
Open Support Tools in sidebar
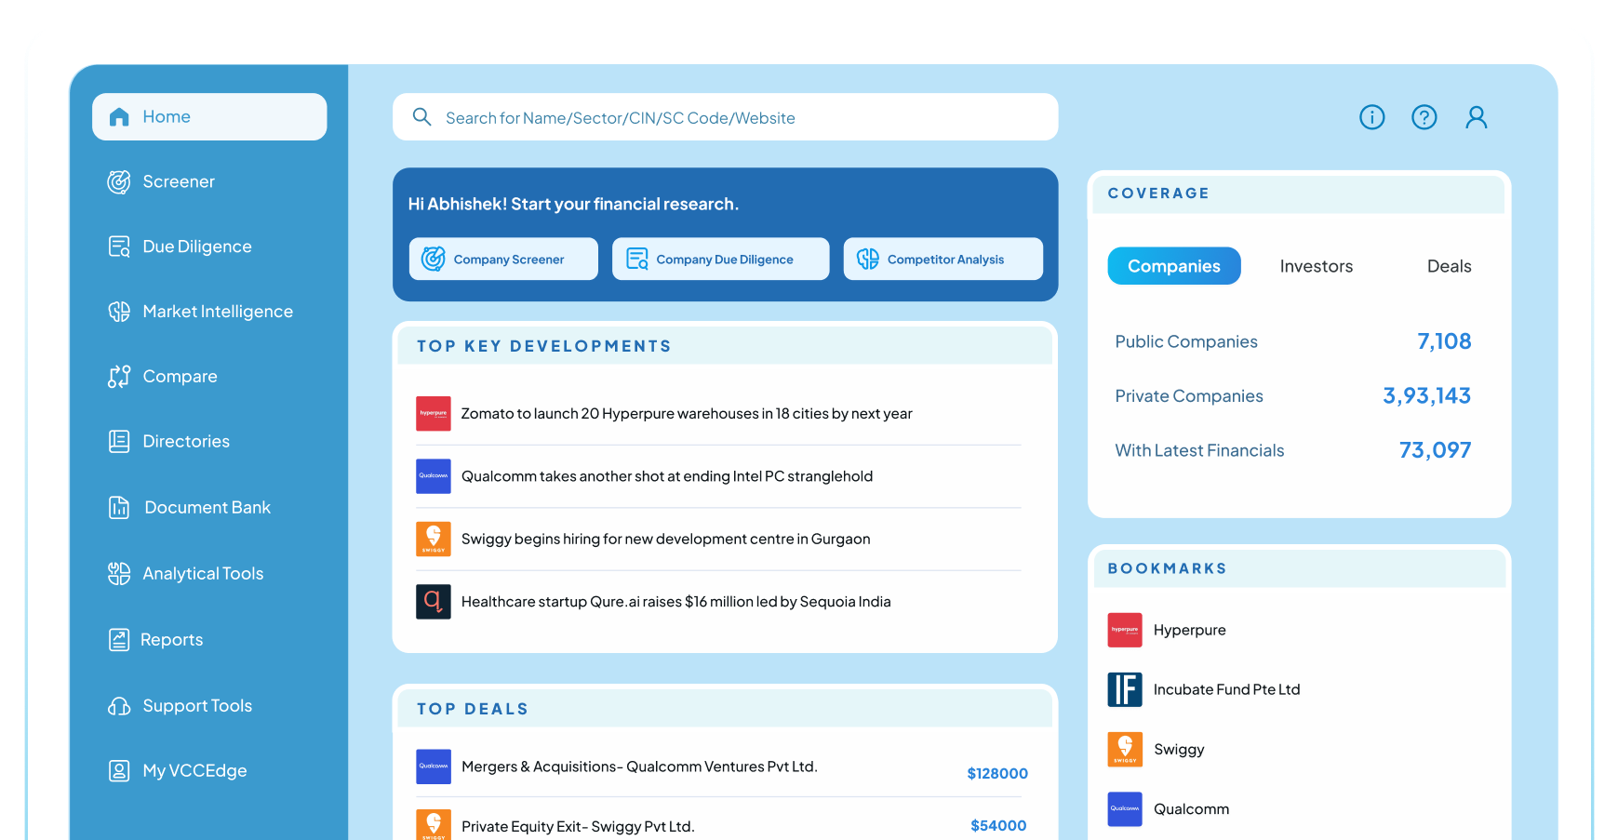(196, 706)
